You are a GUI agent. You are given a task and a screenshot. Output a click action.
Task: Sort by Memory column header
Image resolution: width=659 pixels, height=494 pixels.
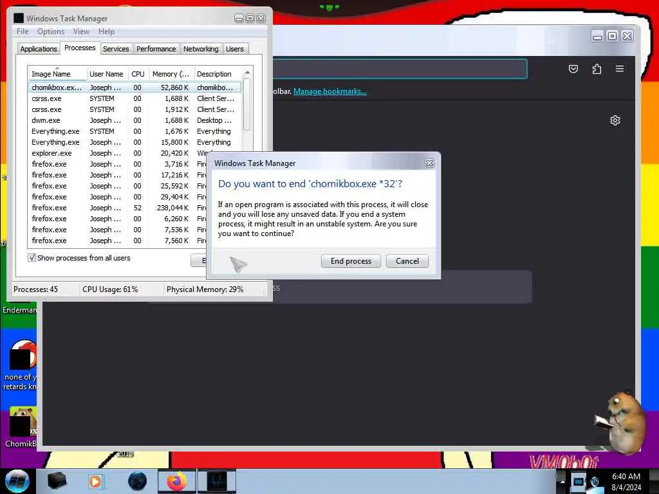click(171, 74)
